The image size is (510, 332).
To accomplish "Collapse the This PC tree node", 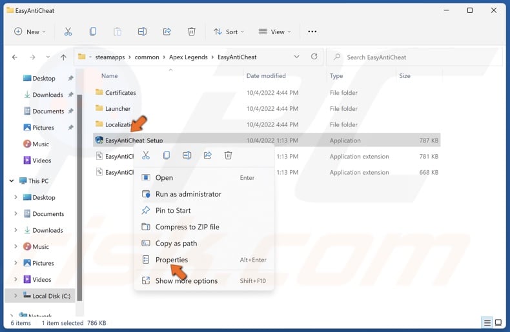I will [12, 181].
